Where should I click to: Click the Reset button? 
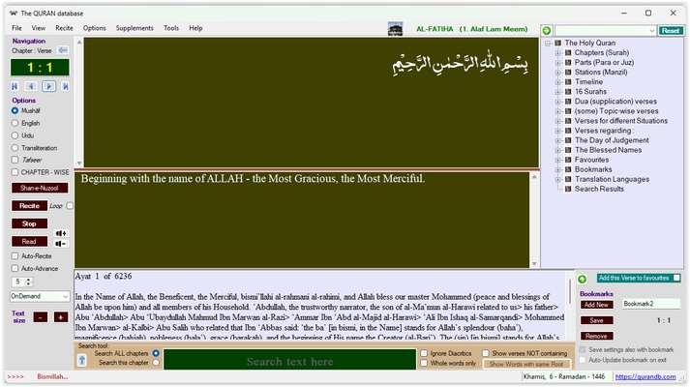pos(671,30)
